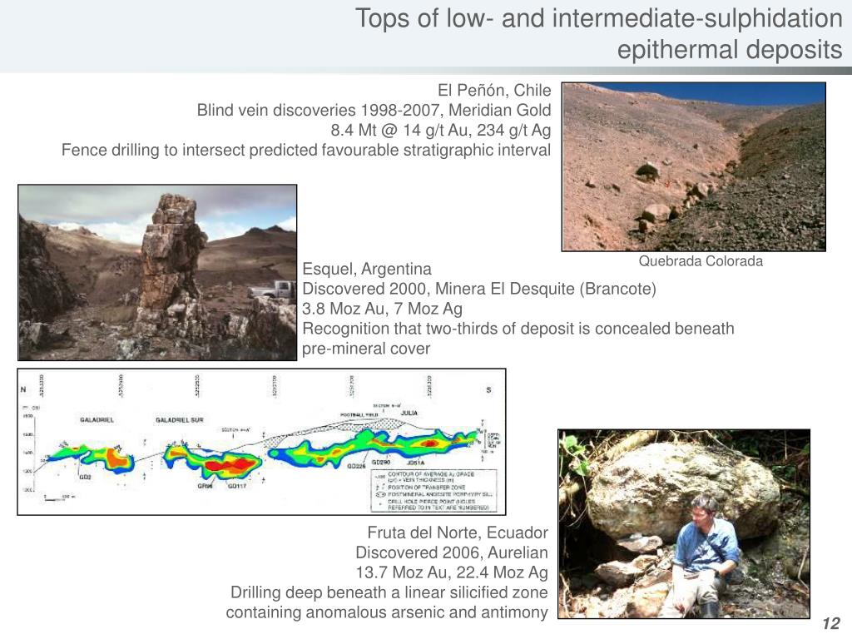852x639 pixels.
Task: Click the 'GALADRIEL SUR' label in the diagram
Action: (180, 420)
